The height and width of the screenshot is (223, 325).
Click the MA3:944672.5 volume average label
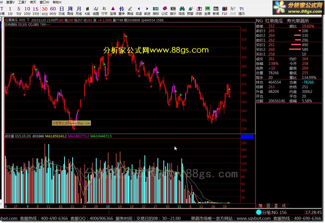101,136
